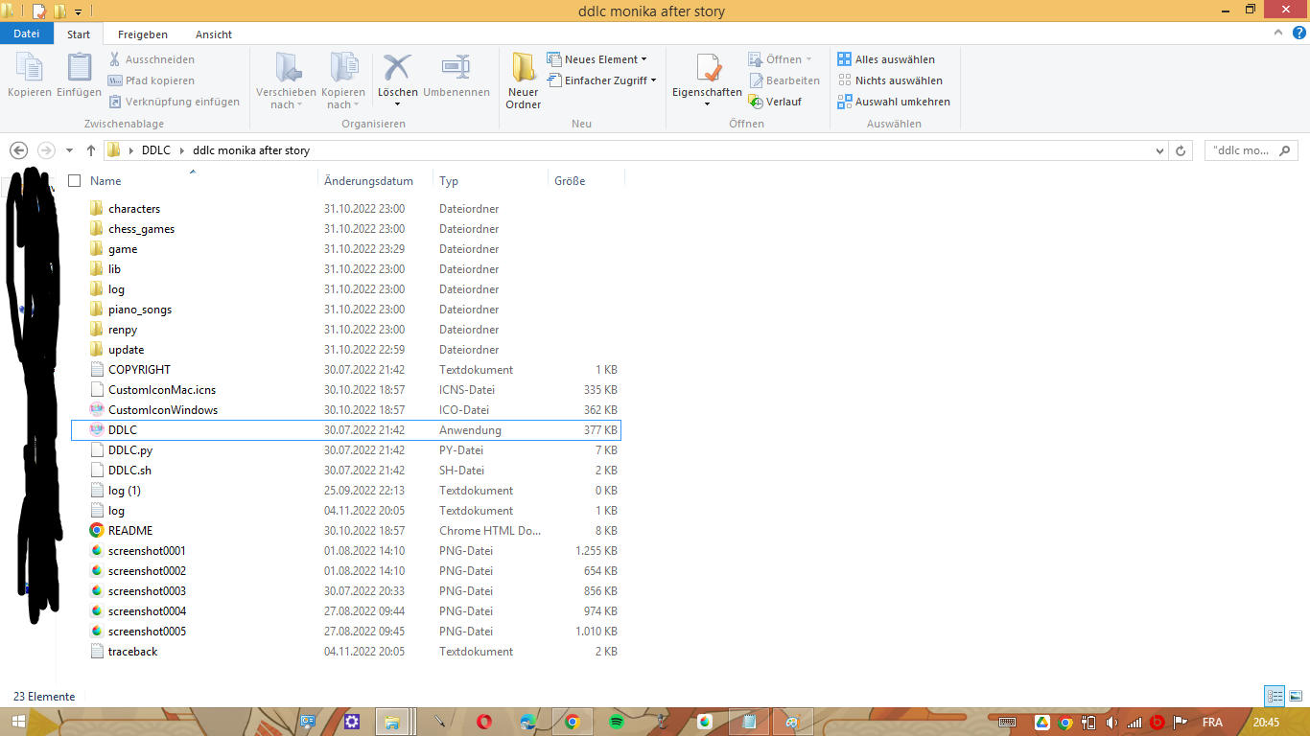This screenshot has height=736, width=1310.
Task: Delete selection with the red Löschen X icon
Action: [x=397, y=67]
